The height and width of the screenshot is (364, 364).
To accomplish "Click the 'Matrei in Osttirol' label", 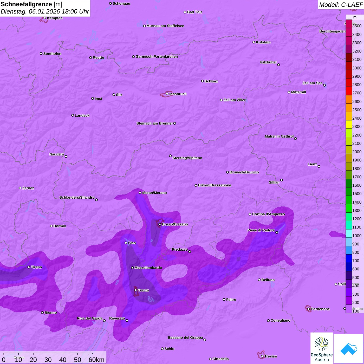I will [279, 136].
